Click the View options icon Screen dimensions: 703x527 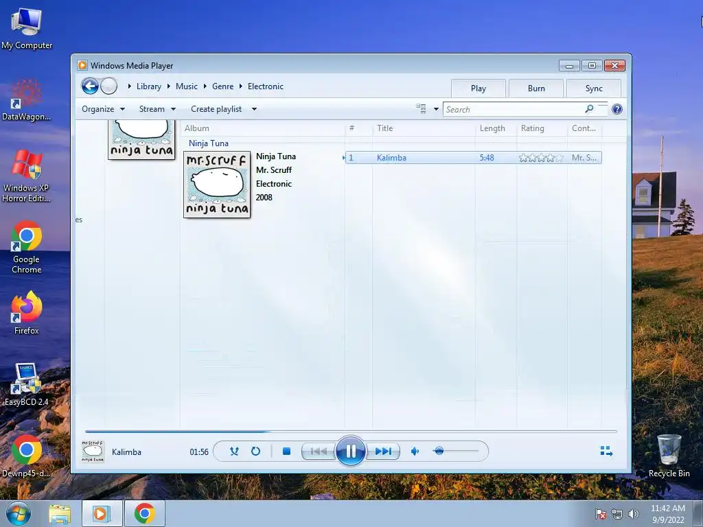point(421,109)
